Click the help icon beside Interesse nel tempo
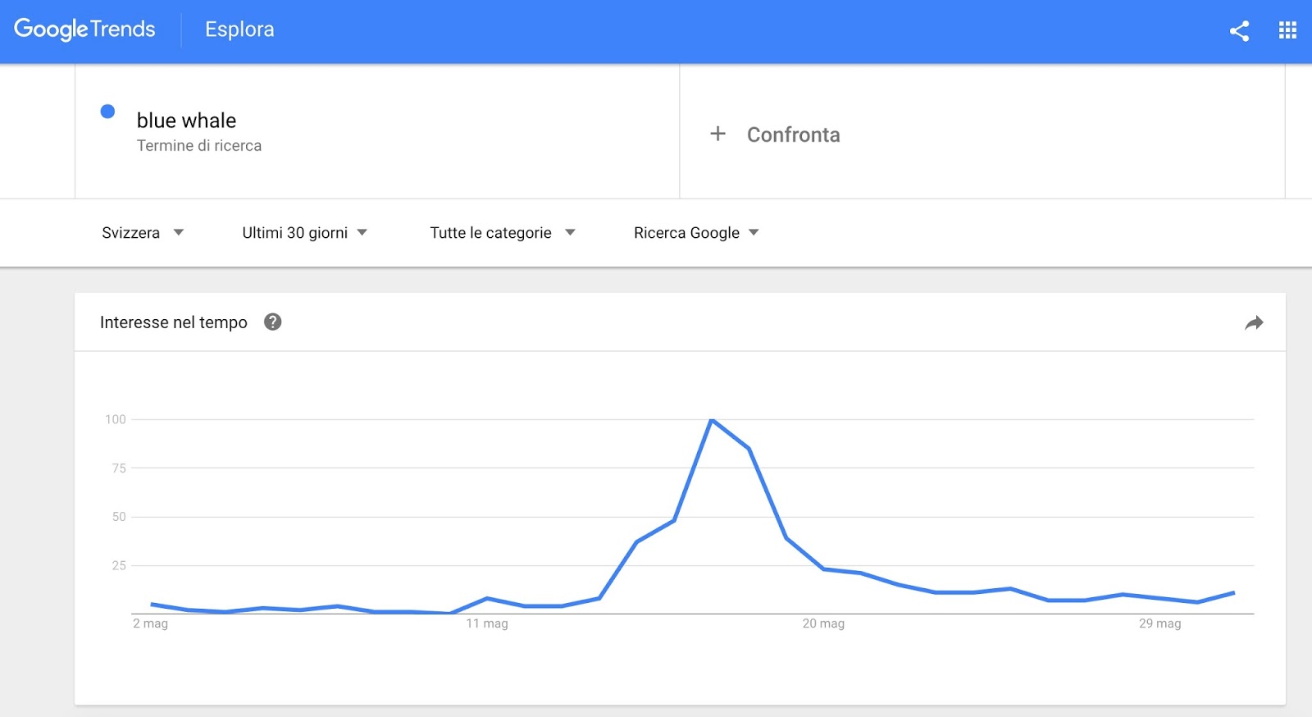1312x717 pixels. [273, 322]
